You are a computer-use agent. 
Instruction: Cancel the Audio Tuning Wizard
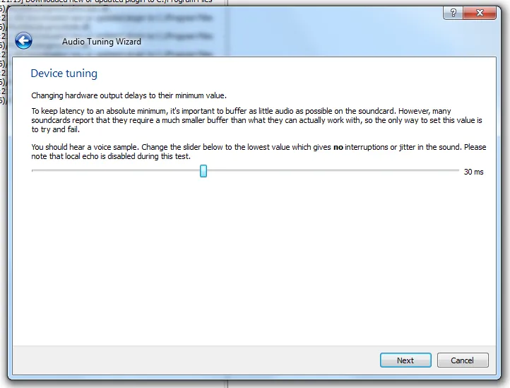(x=463, y=360)
